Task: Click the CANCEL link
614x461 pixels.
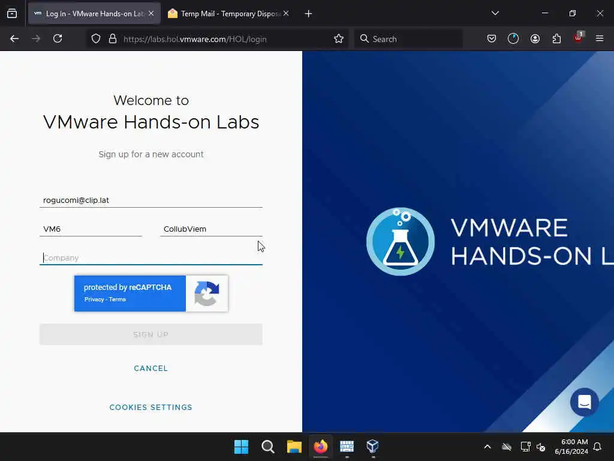Action: (x=151, y=369)
